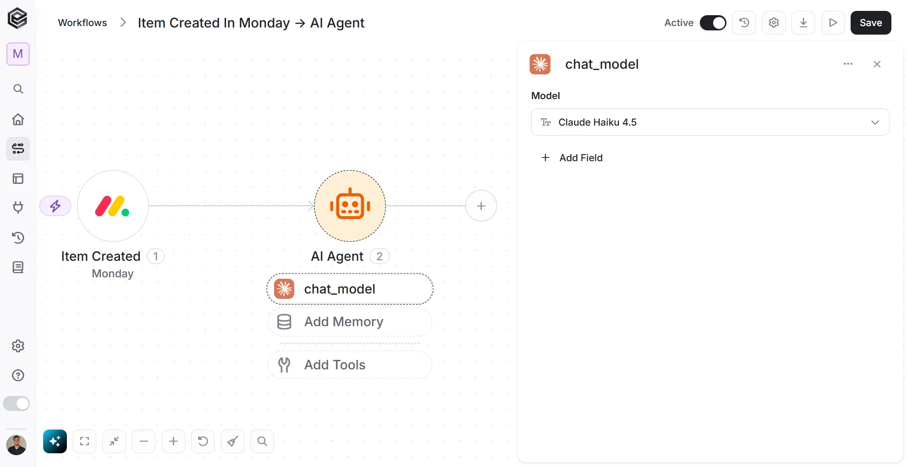Open the help question mark icon
The width and height of the screenshot is (908, 467).
tap(18, 375)
